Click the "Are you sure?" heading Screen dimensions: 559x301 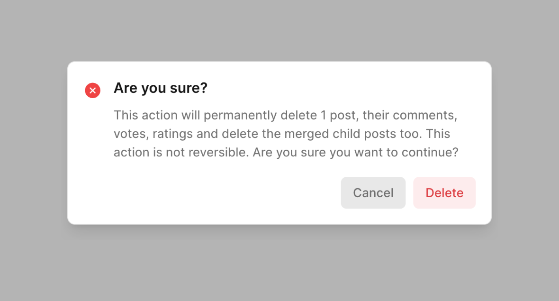[x=161, y=88]
